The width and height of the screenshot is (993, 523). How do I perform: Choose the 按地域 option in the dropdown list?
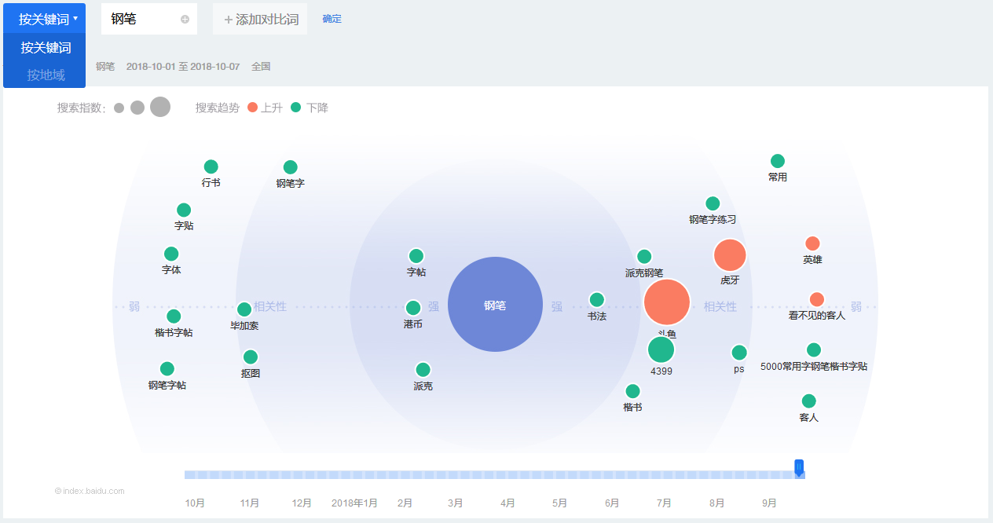(45, 75)
